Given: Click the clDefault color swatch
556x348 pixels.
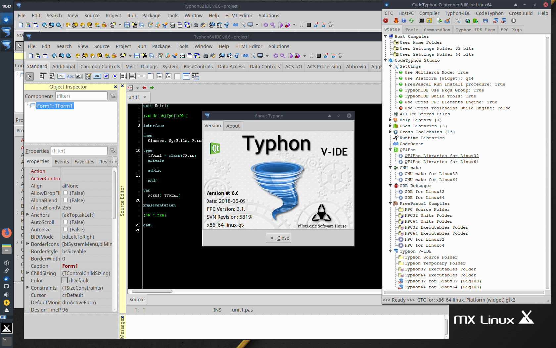Looking at the screenshot, I should [65, 280].
